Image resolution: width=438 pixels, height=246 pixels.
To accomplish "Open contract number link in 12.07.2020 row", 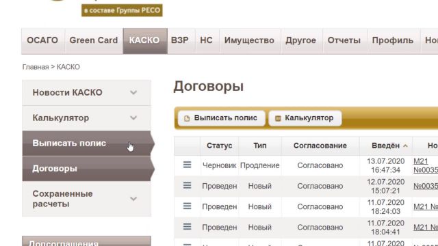I will coord(426,186).
